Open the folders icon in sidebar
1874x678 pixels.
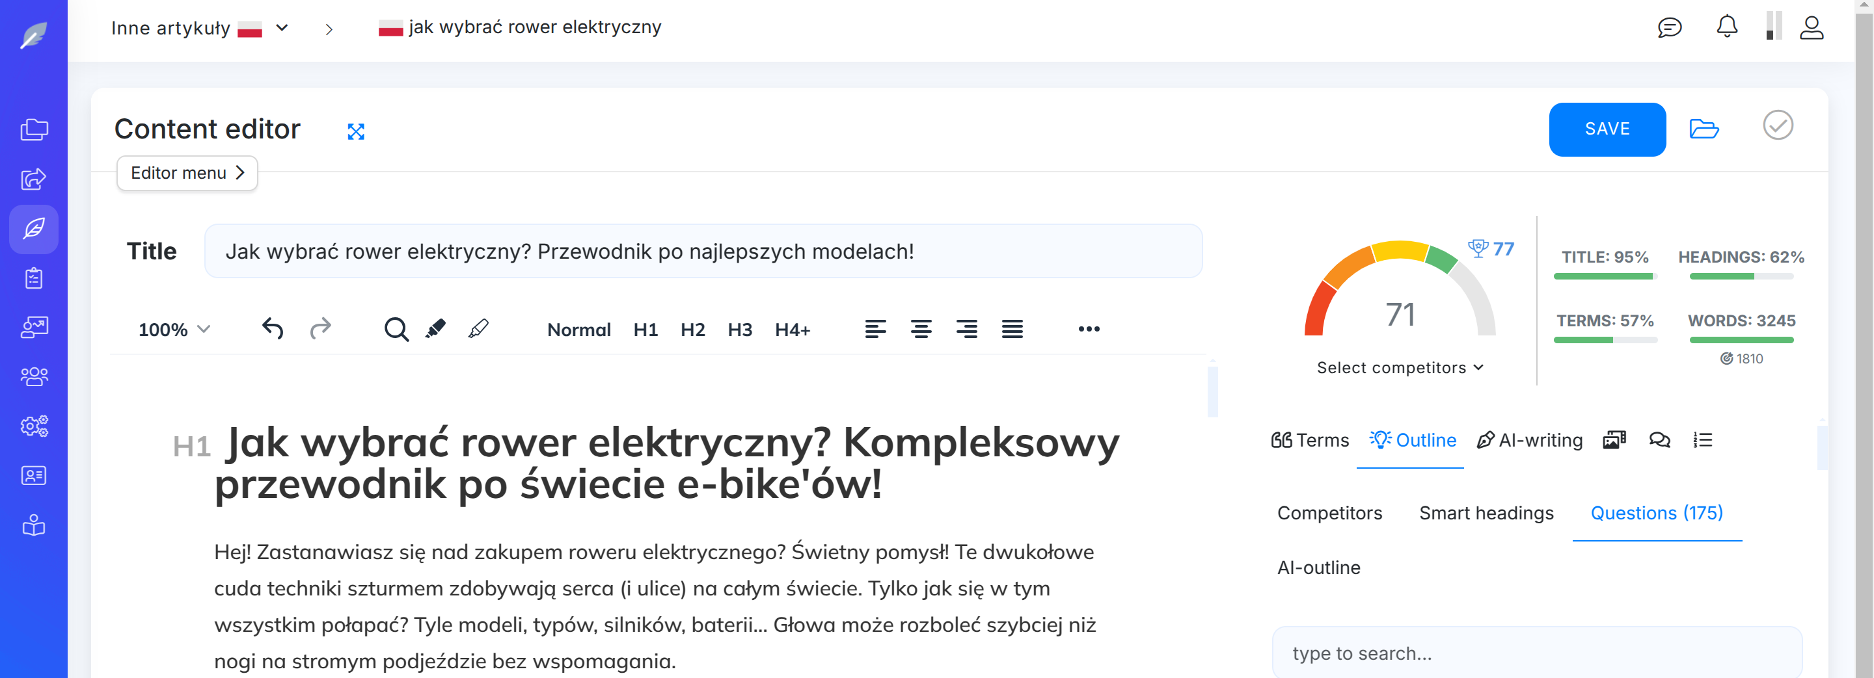point(33,130)
